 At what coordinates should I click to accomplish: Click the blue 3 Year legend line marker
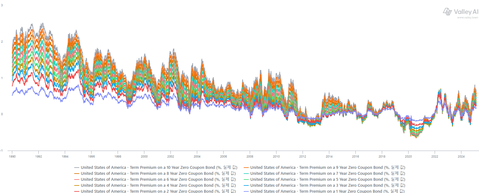point(246,185)
